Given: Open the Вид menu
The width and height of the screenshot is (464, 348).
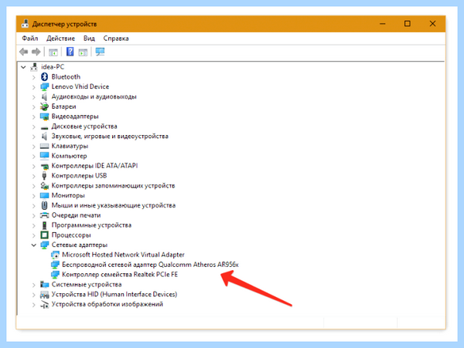Looking at the screenshot, I should pos(89,39).
